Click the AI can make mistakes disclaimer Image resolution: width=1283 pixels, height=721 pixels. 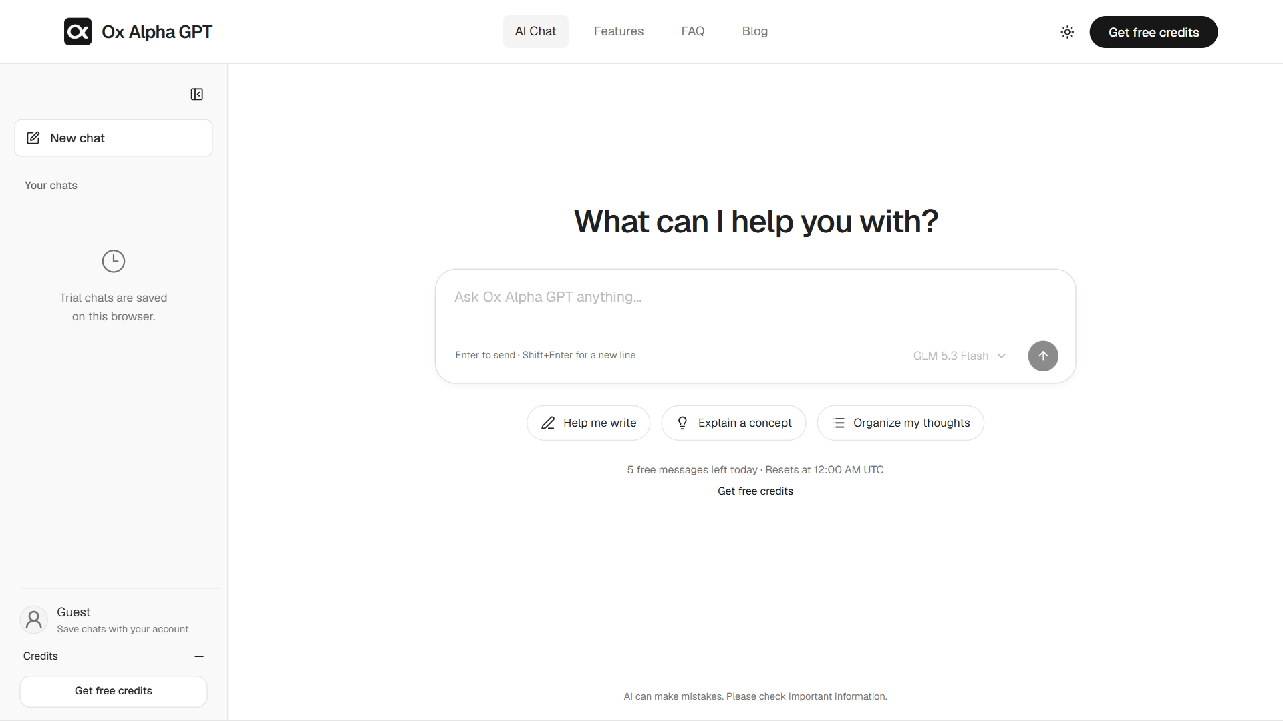pyautogui.click(x=755, y=696)
